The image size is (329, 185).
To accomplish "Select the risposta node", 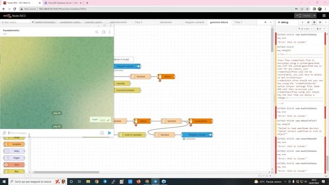I will (x=122, y=83).
